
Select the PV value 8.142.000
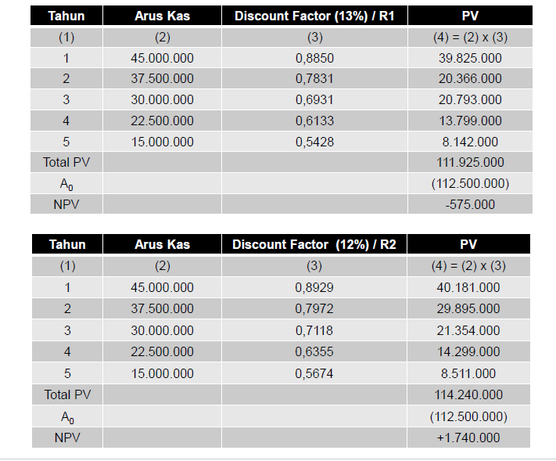coord(470,142)
